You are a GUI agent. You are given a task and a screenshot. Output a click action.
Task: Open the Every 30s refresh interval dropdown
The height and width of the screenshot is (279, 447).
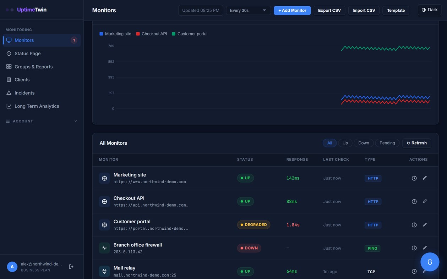pos(248,10)
